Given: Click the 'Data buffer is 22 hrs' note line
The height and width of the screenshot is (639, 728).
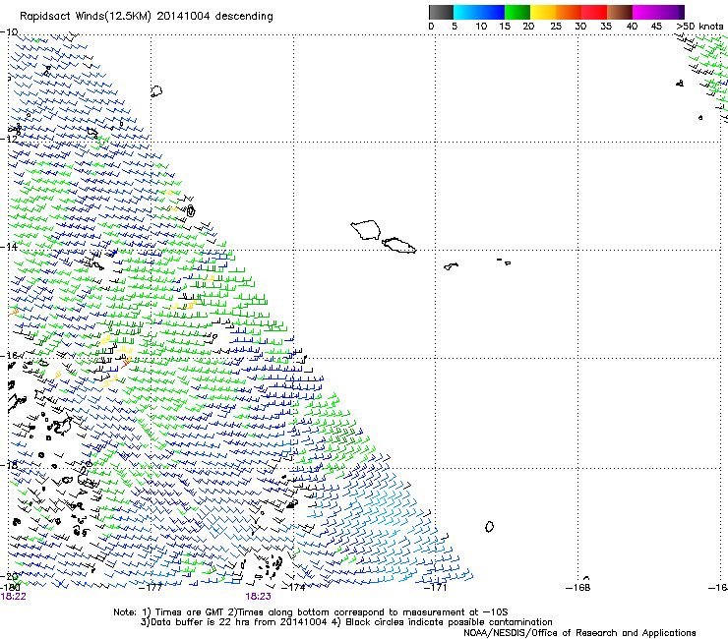Looking at the screenshot, I should (x=346, y=622).
